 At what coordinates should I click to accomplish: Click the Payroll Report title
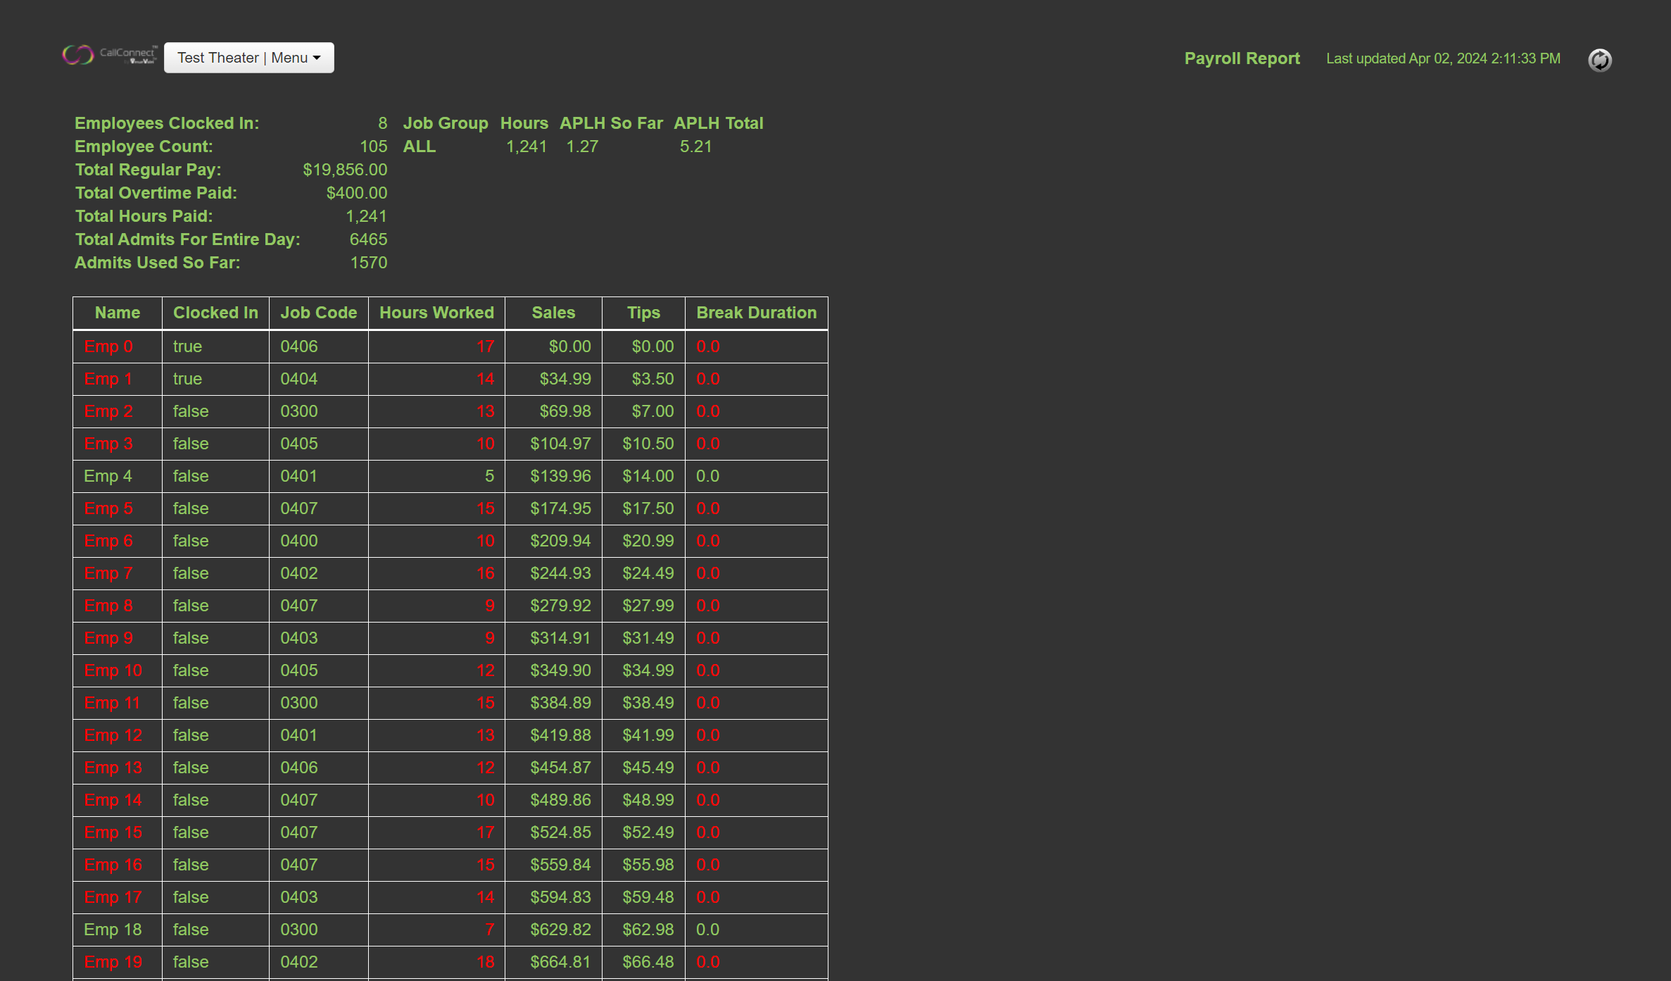click(x=1242, y=58)
